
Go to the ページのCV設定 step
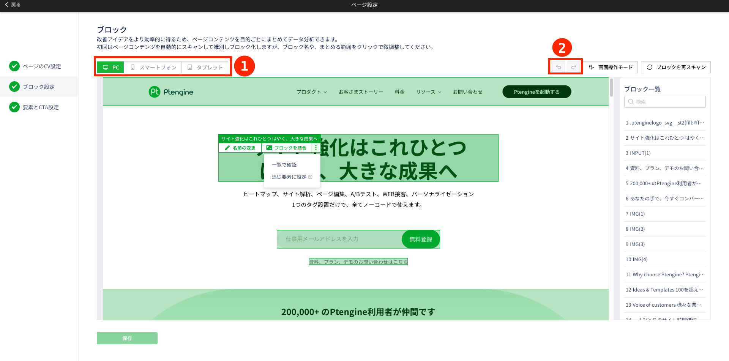point(41,66)
